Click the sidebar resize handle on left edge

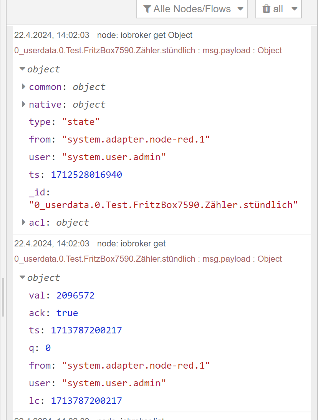[3, 297]
